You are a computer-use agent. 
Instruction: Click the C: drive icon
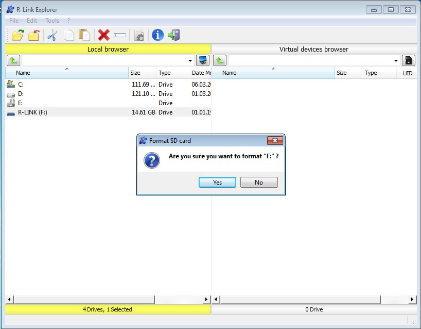coord(11,84)
